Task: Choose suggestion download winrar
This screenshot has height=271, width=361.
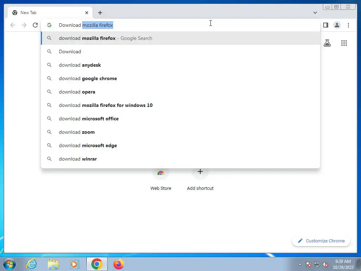Action: pos(180,159)
